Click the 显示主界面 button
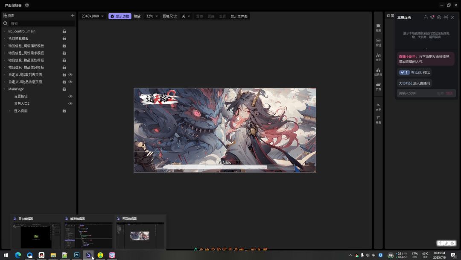Image resolution: width=461 pixels, height=260 pixels. (239, 16)
